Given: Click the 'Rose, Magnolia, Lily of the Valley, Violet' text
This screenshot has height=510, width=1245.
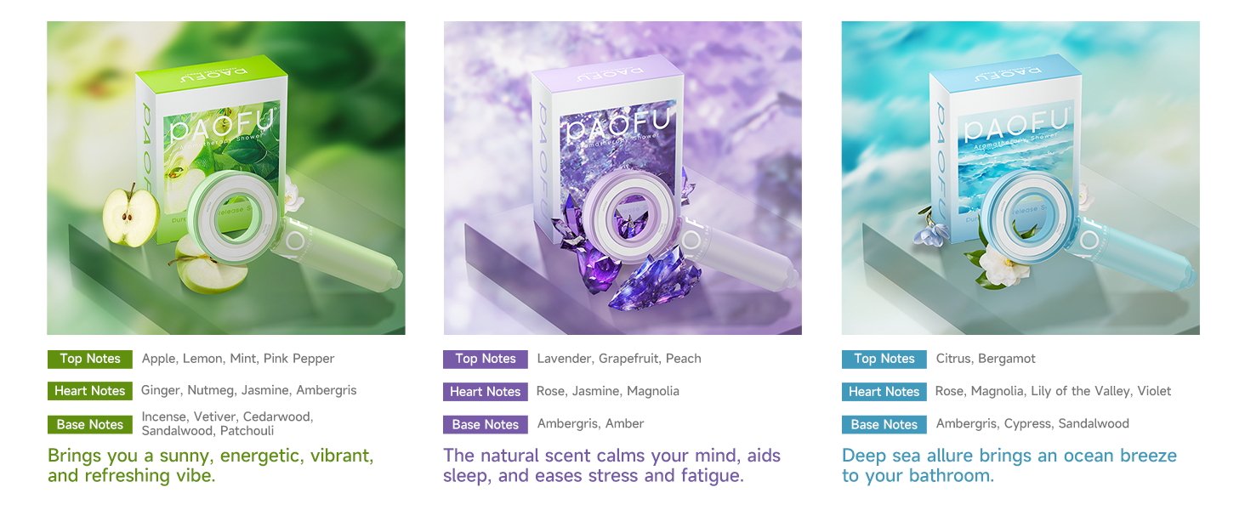Looking at the screenshot, I should 1053,391.
